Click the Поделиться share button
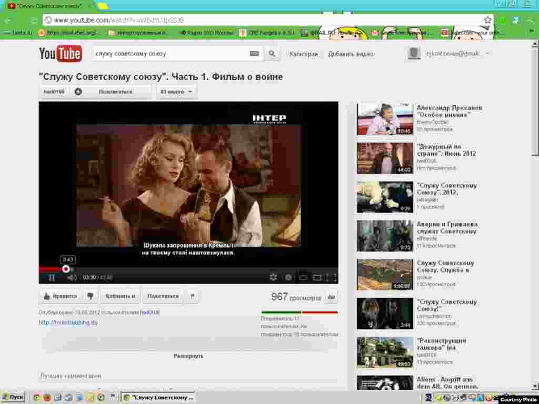 pyautogui.click(x=163, y=296)
